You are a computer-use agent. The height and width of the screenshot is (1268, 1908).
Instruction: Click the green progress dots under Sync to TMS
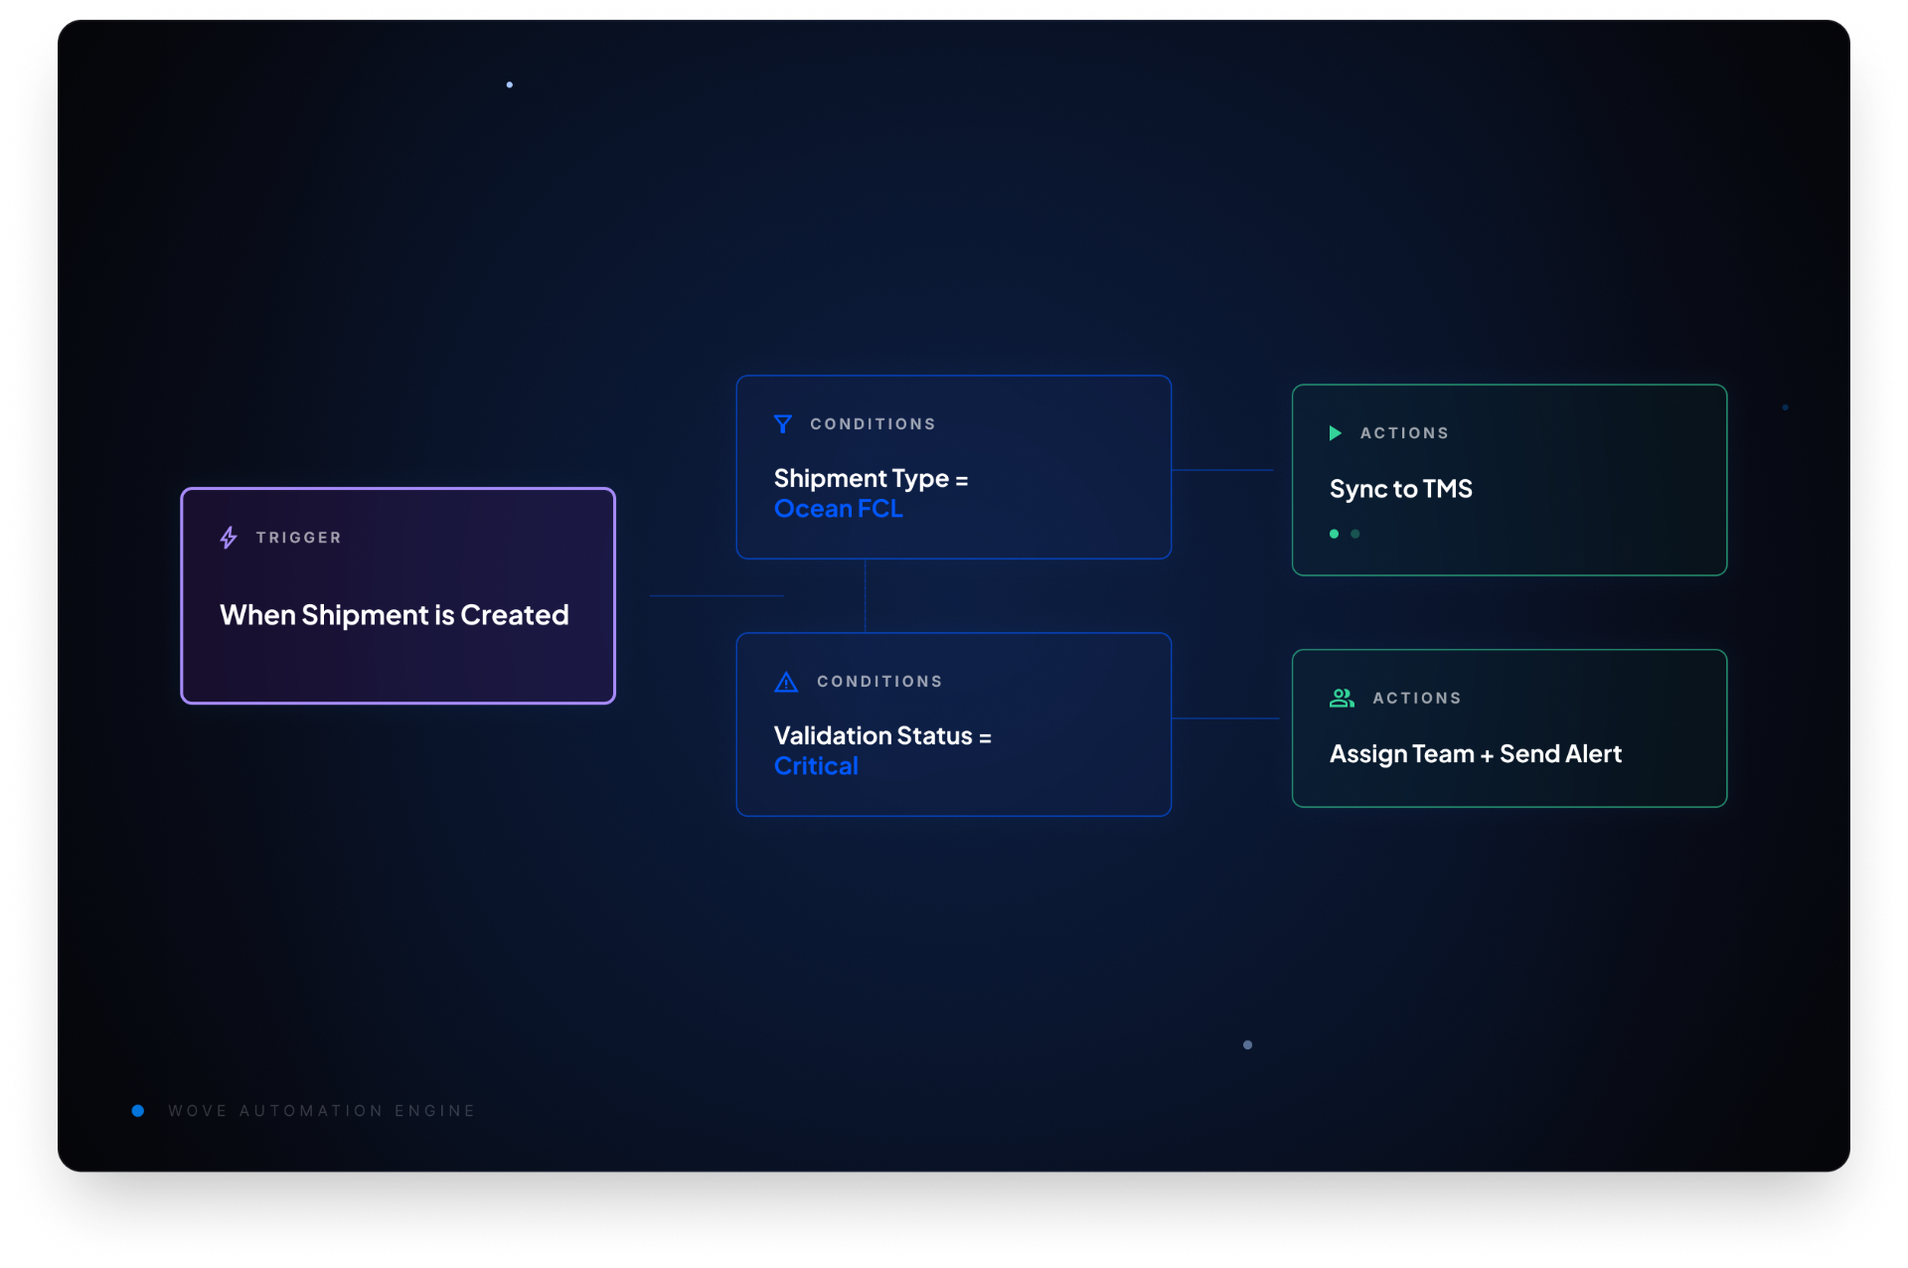(x=1344, y=534)
